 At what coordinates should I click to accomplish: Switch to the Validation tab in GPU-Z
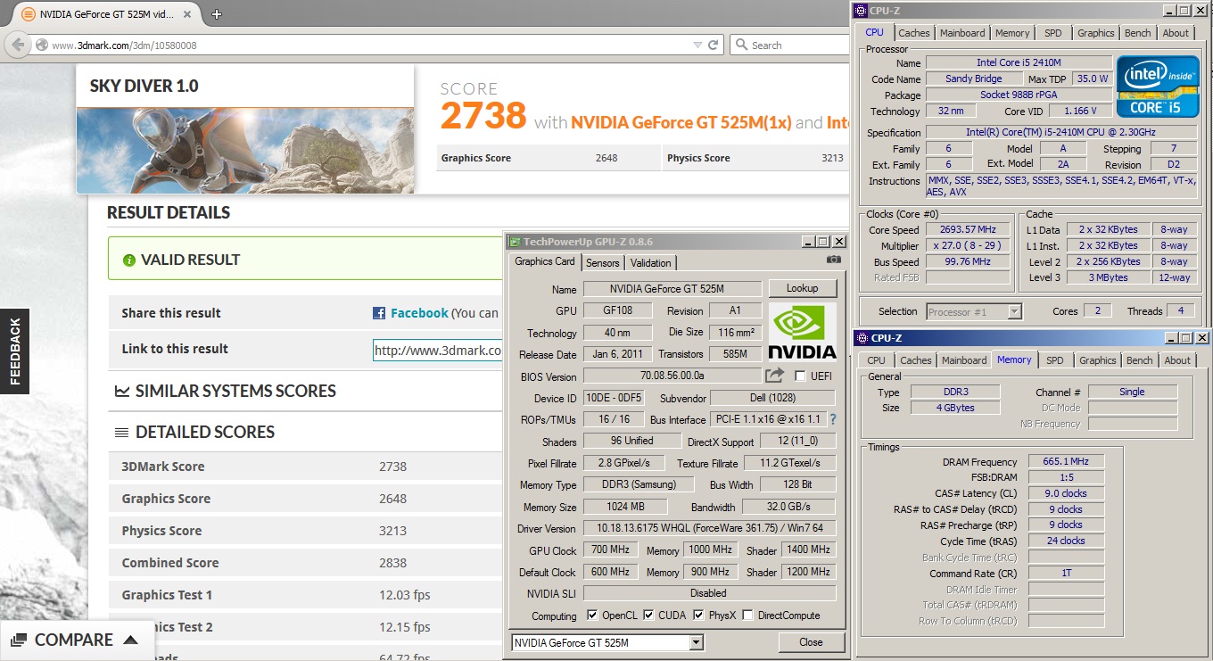[650, 262]
